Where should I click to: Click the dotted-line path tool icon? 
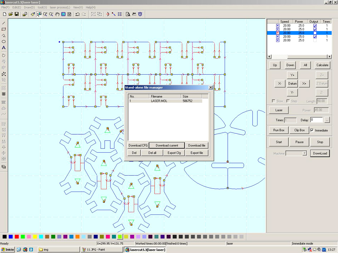tap(120, 14)
